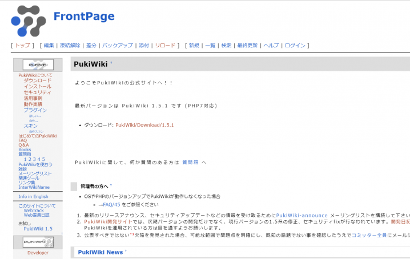Click the text ようこそPukiWikiの公式サイトへ！！
The height and width of the screenshot is (259, 410).
tap(124, 83)
